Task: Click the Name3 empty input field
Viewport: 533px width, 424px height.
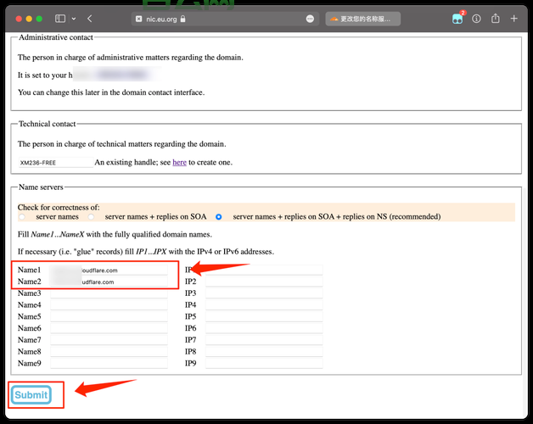Action: point(109,293)
